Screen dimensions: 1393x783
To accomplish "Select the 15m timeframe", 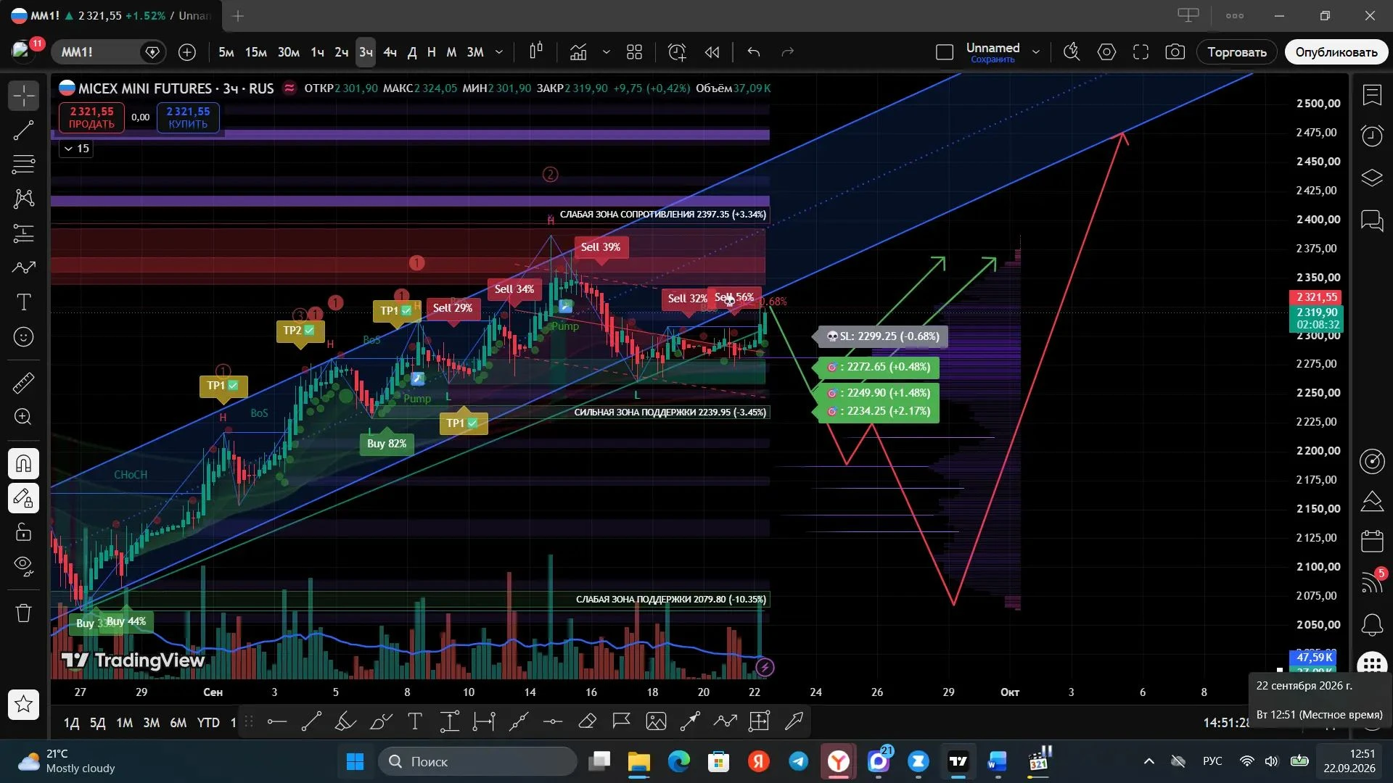I will coord(255,52).
